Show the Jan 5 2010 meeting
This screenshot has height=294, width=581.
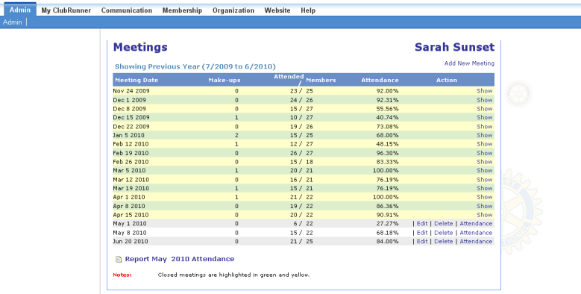pos(485,135)
